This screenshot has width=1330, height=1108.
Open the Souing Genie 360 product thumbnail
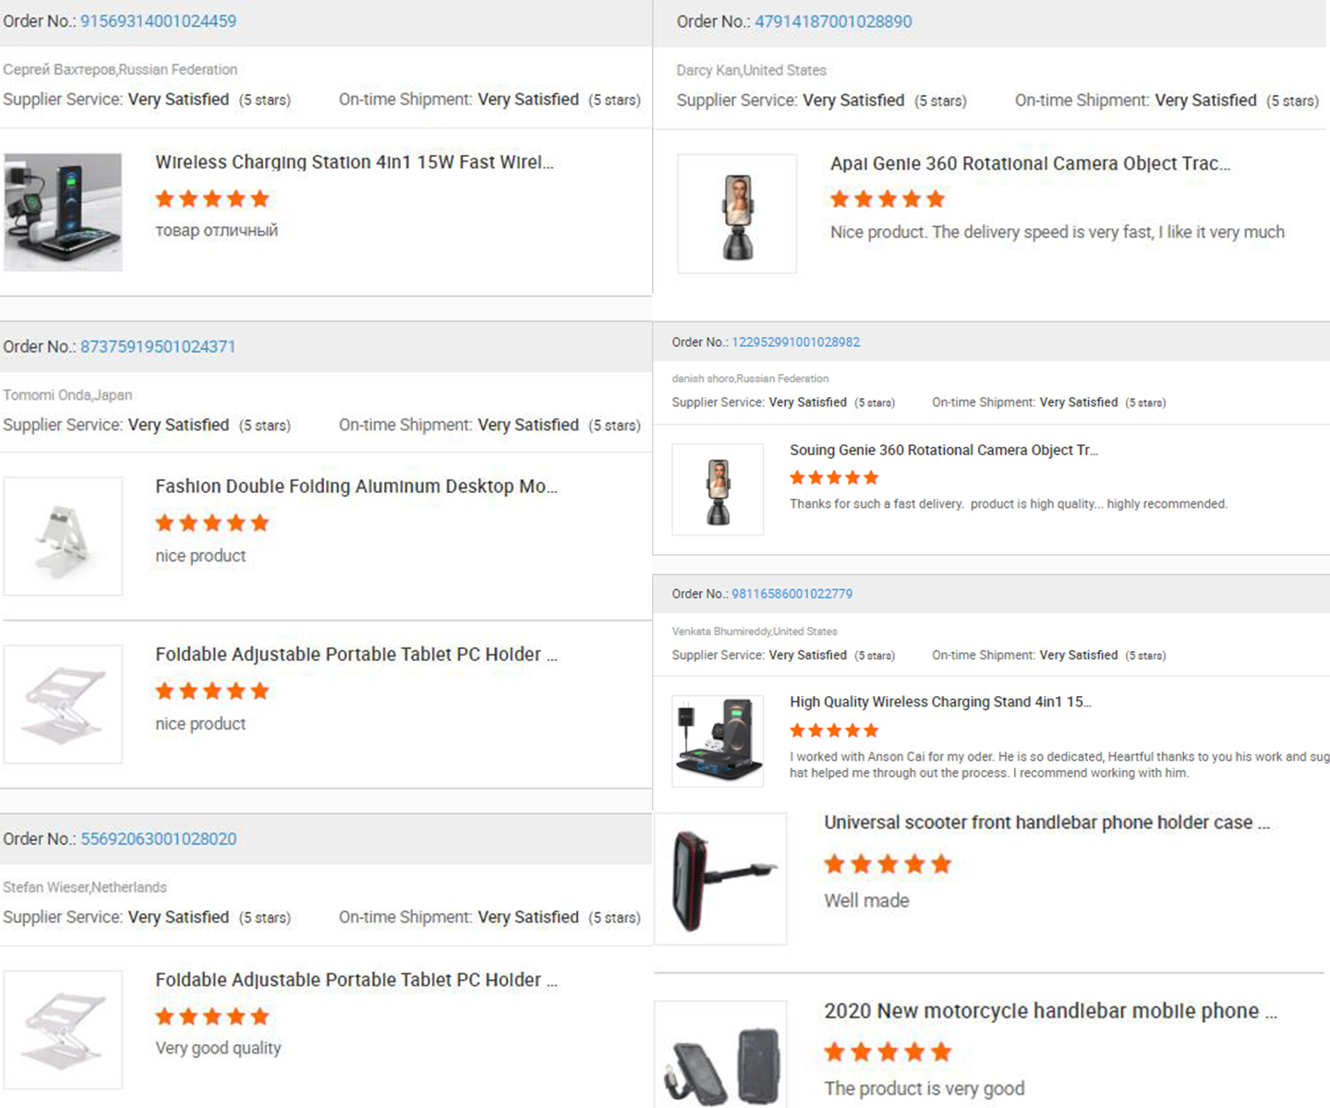(x=718, y=490)
